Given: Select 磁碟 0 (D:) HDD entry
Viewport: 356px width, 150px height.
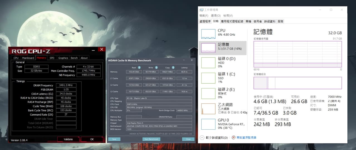Looking at the screenshot, I should click(223, 62).
